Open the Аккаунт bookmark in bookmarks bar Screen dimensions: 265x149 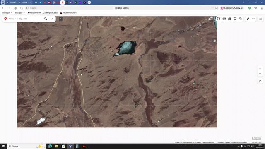point(68,13)
